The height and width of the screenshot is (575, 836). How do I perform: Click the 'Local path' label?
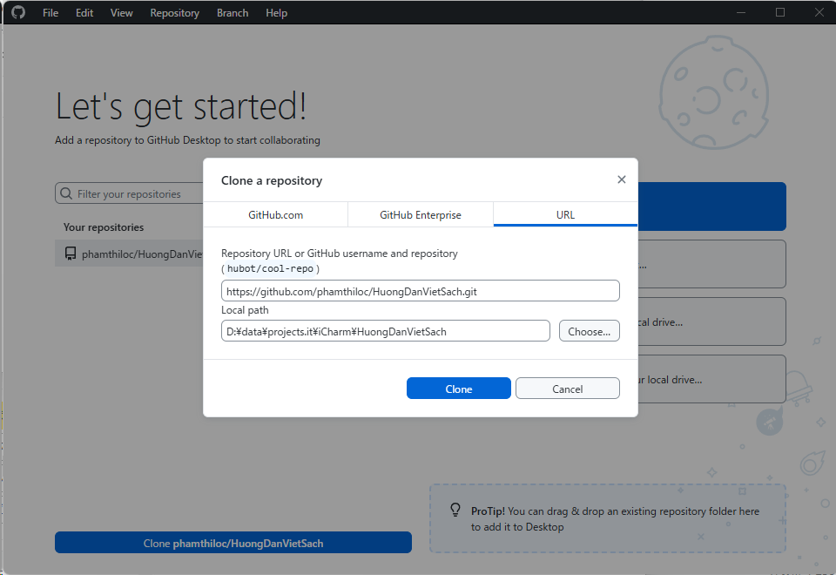[245, 310]
